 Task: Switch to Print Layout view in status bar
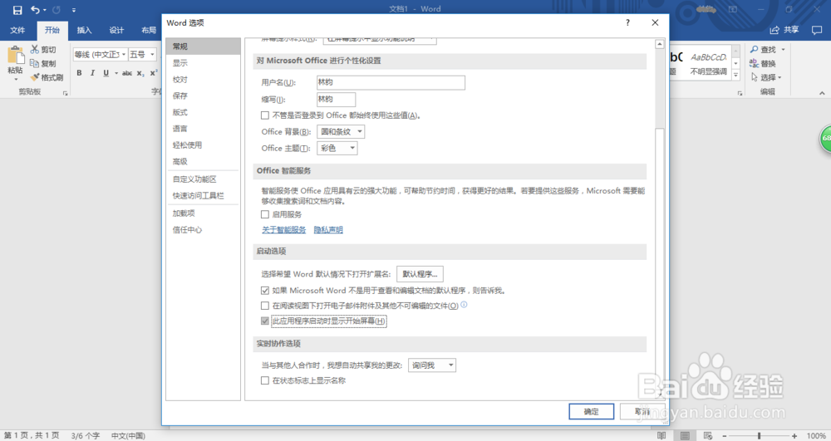[x=685, y=436]
